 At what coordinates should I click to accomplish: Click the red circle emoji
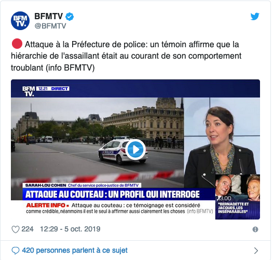(x=17, y=44)
